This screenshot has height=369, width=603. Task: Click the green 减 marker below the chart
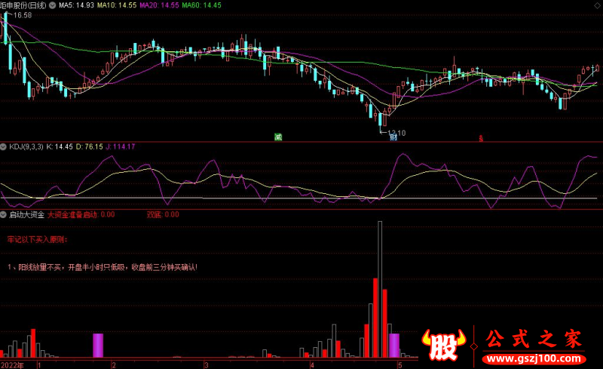coord(278,137)
